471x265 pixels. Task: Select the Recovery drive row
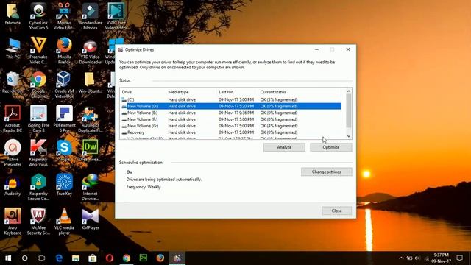pyautogui.click(x=231, y=132)
